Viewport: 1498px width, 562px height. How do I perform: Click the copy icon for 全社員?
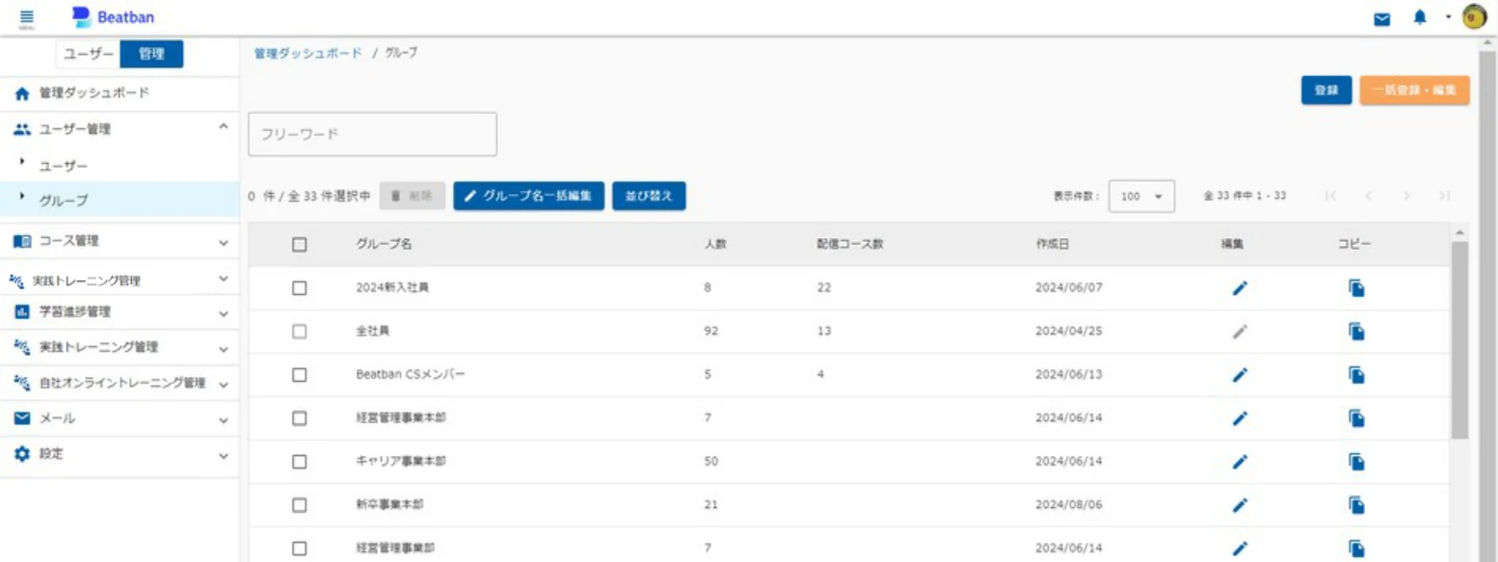[x=1356, y=331]
